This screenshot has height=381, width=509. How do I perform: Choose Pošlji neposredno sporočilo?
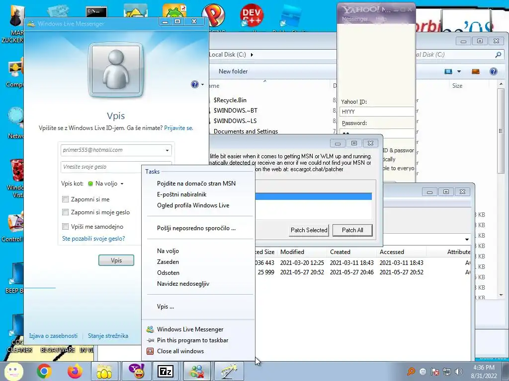(196, 228)
